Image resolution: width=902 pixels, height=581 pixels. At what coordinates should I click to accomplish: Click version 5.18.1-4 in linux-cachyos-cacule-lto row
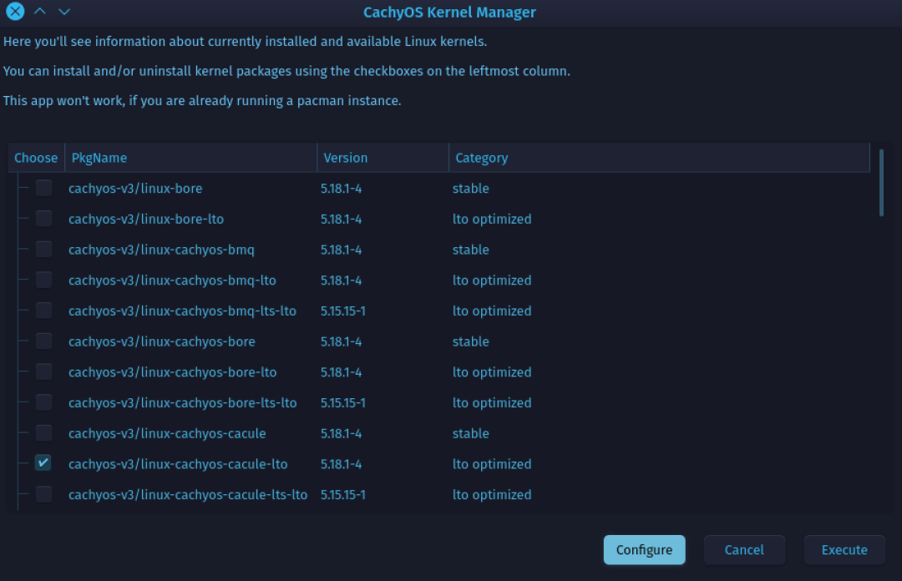341,463
